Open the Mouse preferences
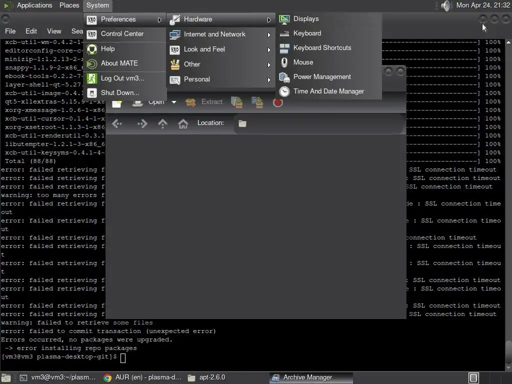Viewport: 512px width, 384px height. pos(329,62)
